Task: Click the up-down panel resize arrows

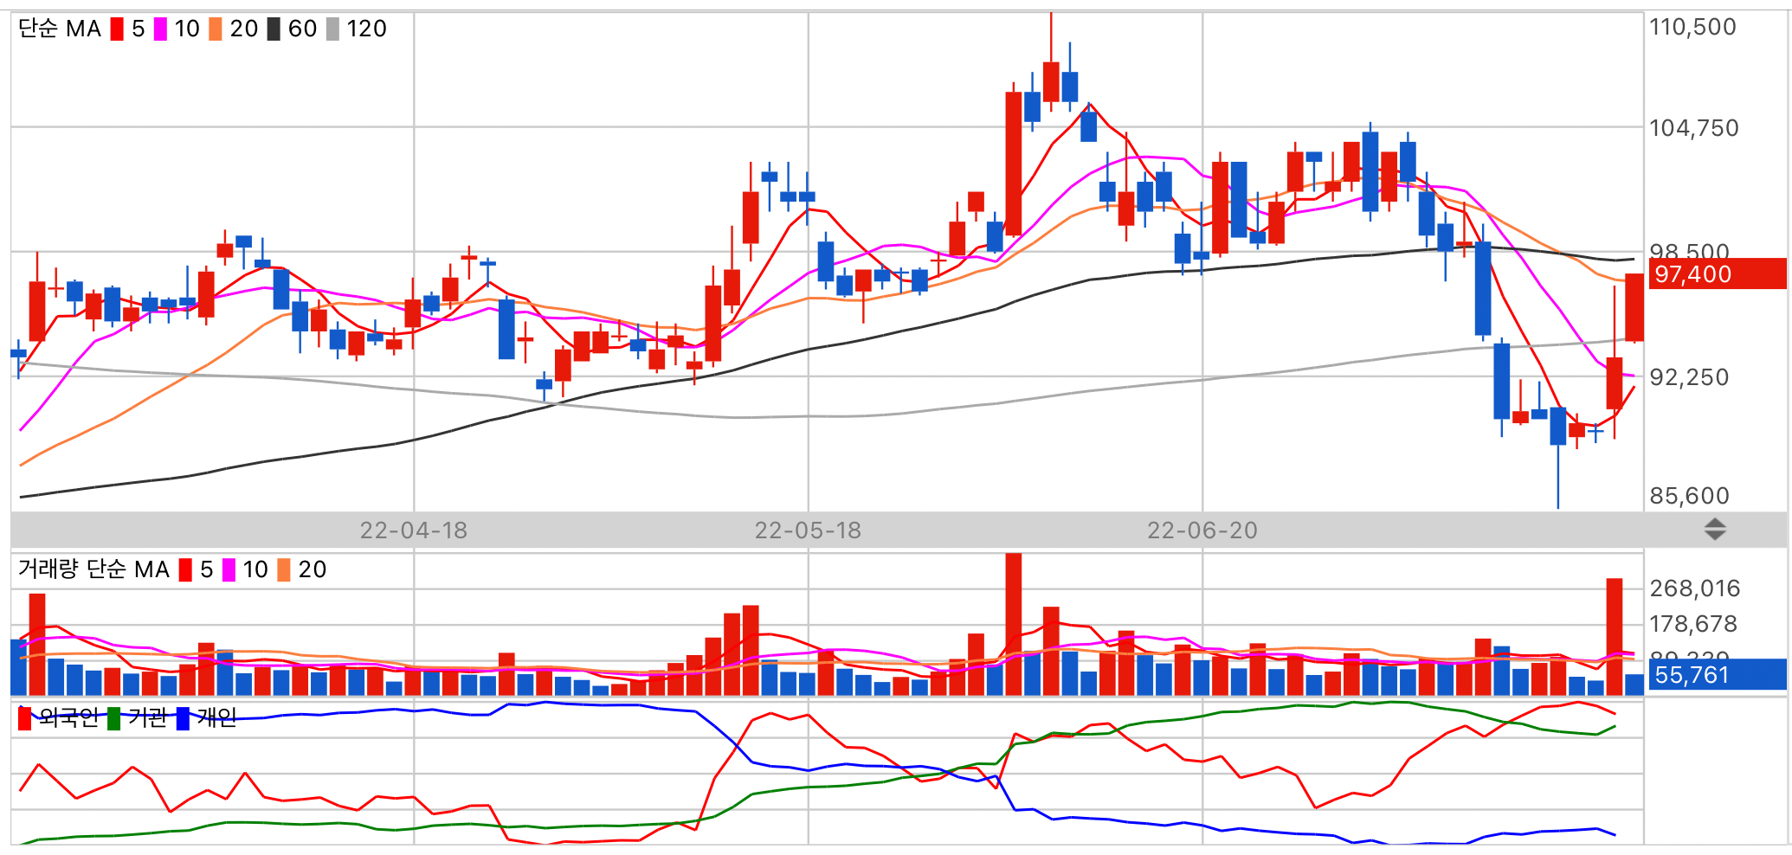Action: click(1715, 530)
